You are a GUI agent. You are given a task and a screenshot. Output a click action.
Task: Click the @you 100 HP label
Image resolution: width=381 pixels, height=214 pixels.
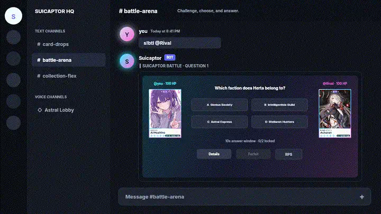tap(165, 83)
